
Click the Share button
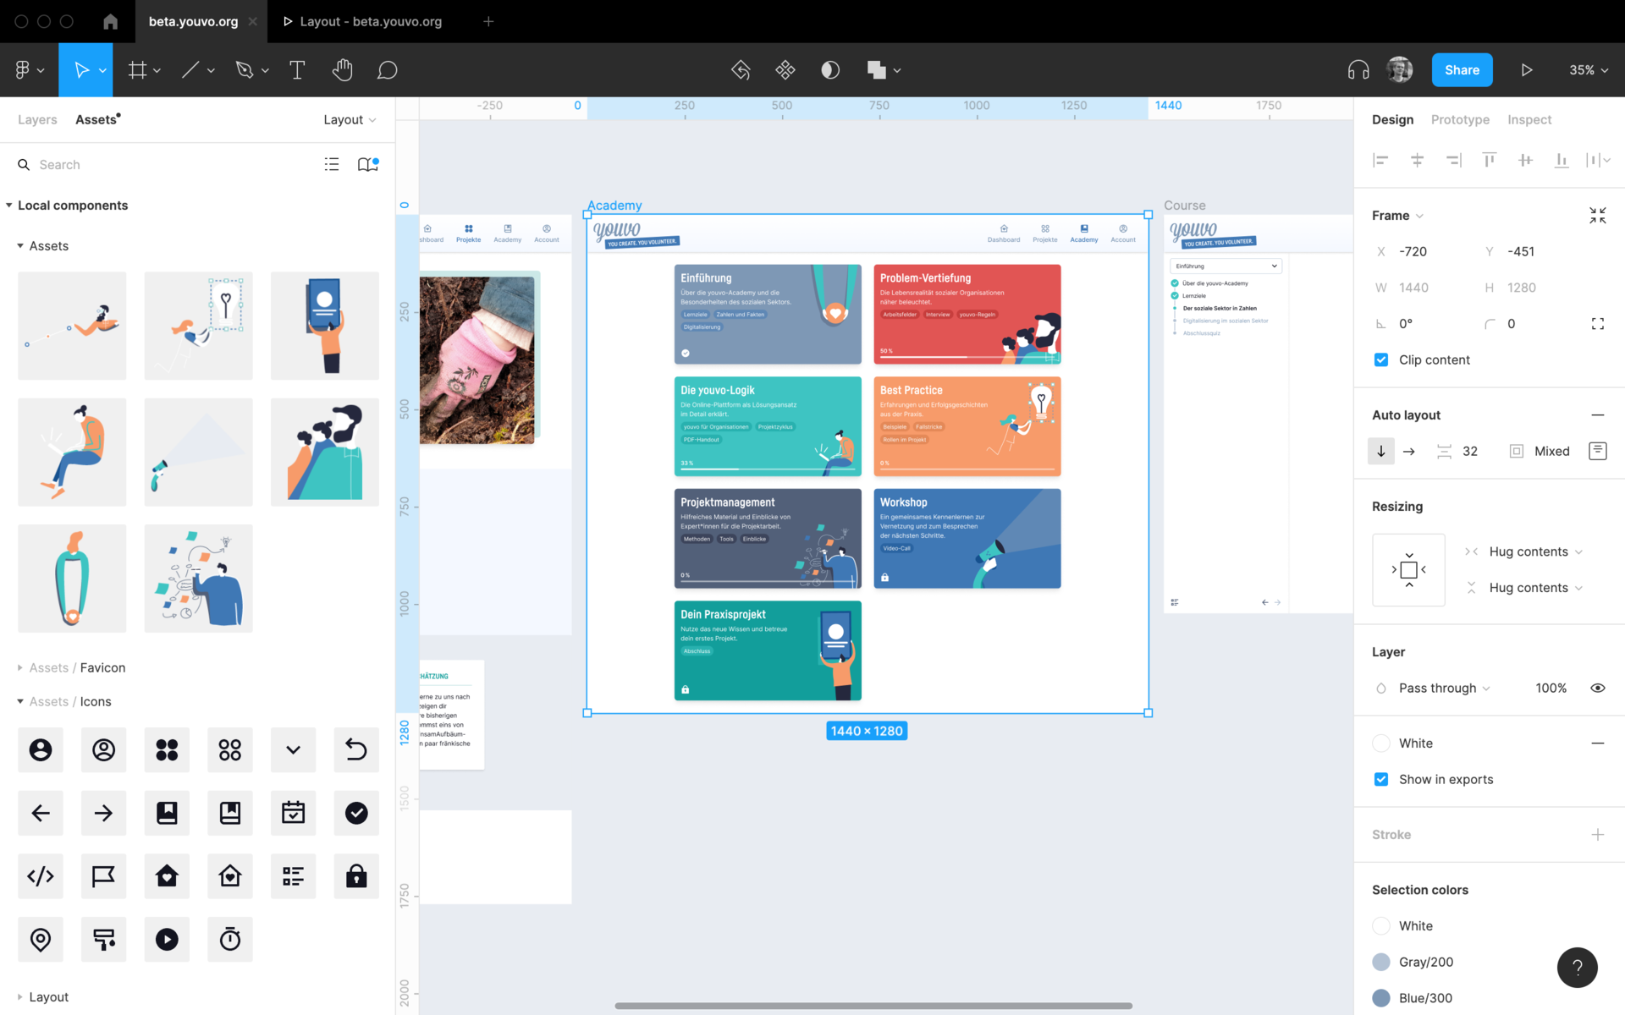pyautogui.click(x=1462, y=70)
